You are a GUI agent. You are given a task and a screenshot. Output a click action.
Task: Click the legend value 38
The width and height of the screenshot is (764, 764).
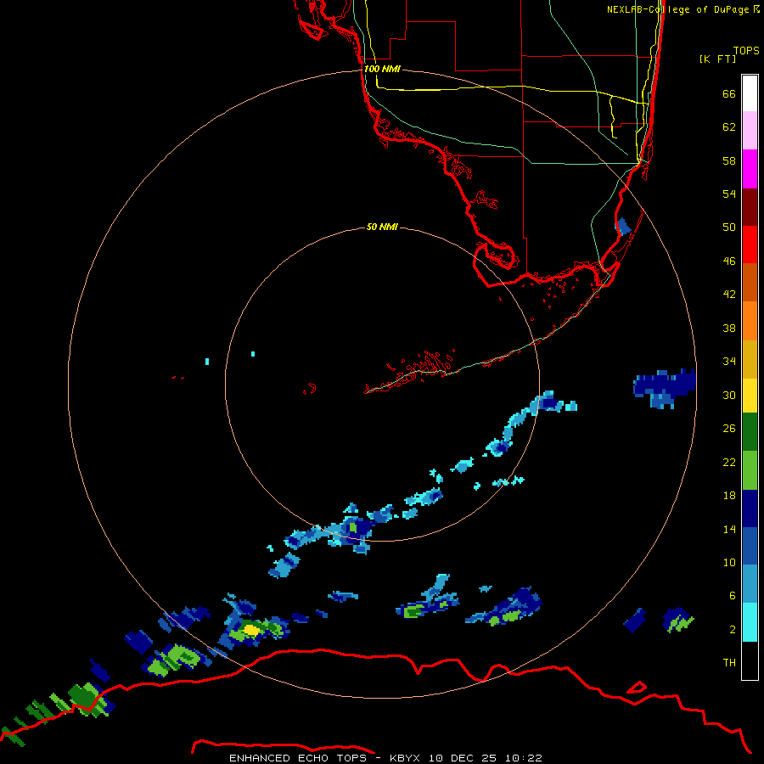pyautogui.click(x=729, y=328)
